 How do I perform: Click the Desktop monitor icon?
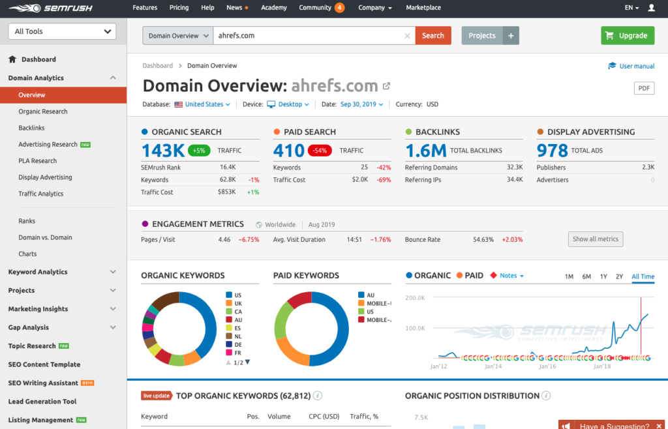[x=271, y=104]
